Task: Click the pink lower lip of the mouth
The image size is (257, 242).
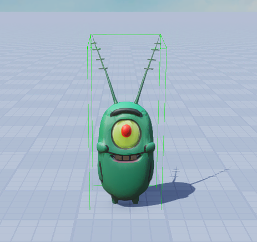Action: (x=127, y=161)
